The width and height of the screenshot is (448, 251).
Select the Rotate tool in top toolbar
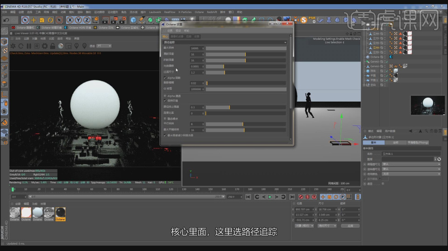(50, 20)
